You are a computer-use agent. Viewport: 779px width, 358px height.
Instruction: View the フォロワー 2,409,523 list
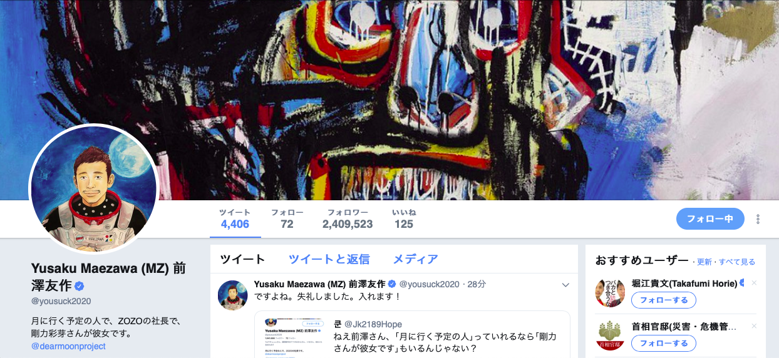348,218
